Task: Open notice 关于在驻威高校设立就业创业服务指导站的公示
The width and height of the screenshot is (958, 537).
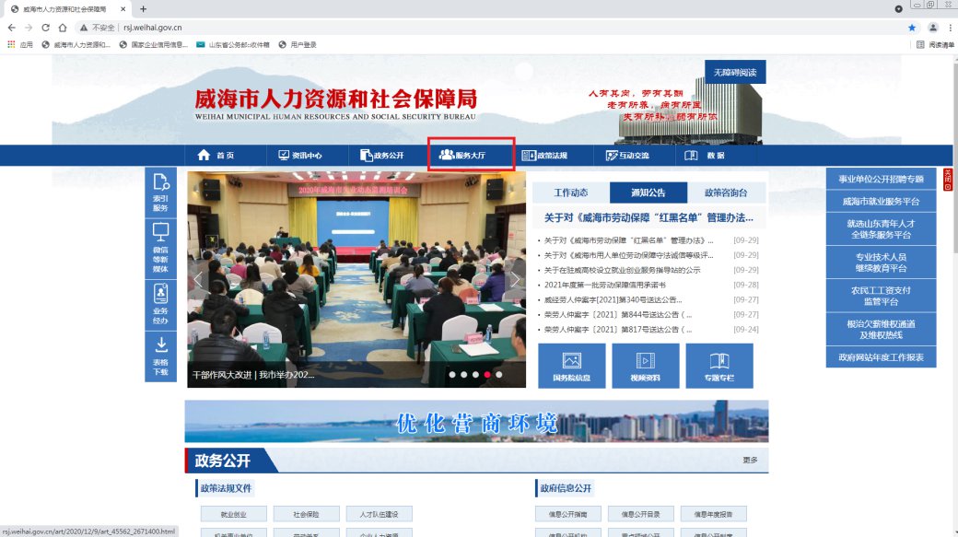Action: [622, 270]
